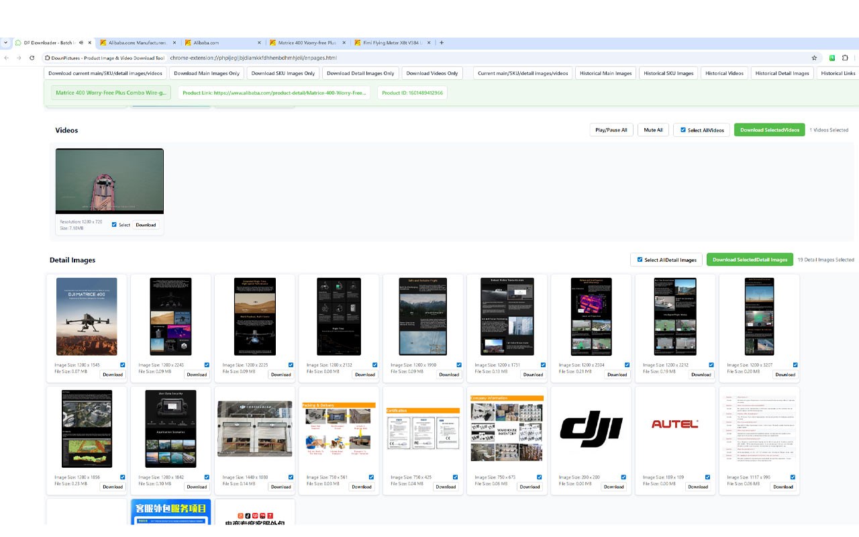Click the Matrice 400 Worry-Free Plus Combo title tag
Screen dimensions: 859x537
[x=111, y=93]
